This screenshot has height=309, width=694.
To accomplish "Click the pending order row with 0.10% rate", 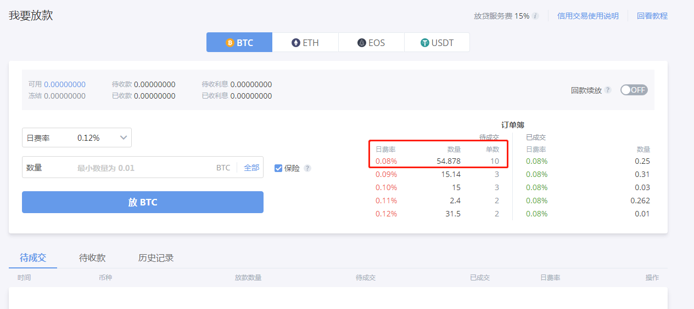I will 438,187.
